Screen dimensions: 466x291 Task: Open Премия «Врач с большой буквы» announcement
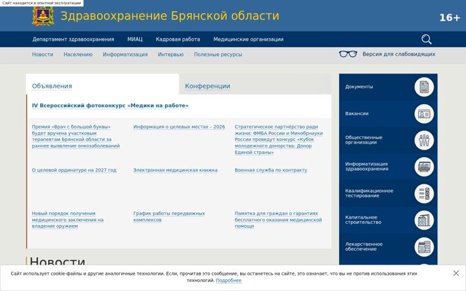pos(76,136)
